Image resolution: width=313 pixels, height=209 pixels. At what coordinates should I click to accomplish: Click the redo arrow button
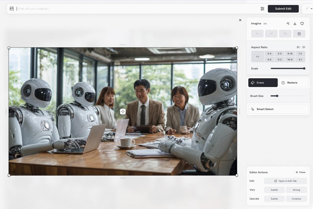click(271, 34)
